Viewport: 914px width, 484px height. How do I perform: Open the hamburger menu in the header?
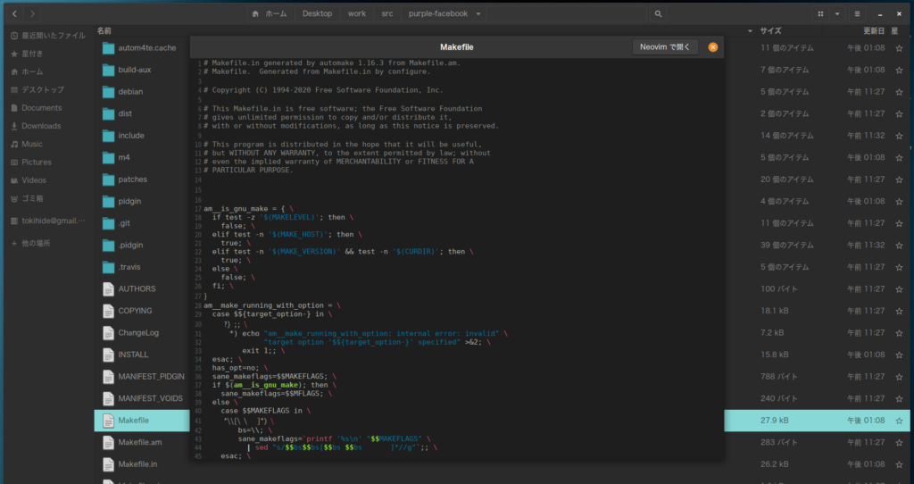coord(858,13)
